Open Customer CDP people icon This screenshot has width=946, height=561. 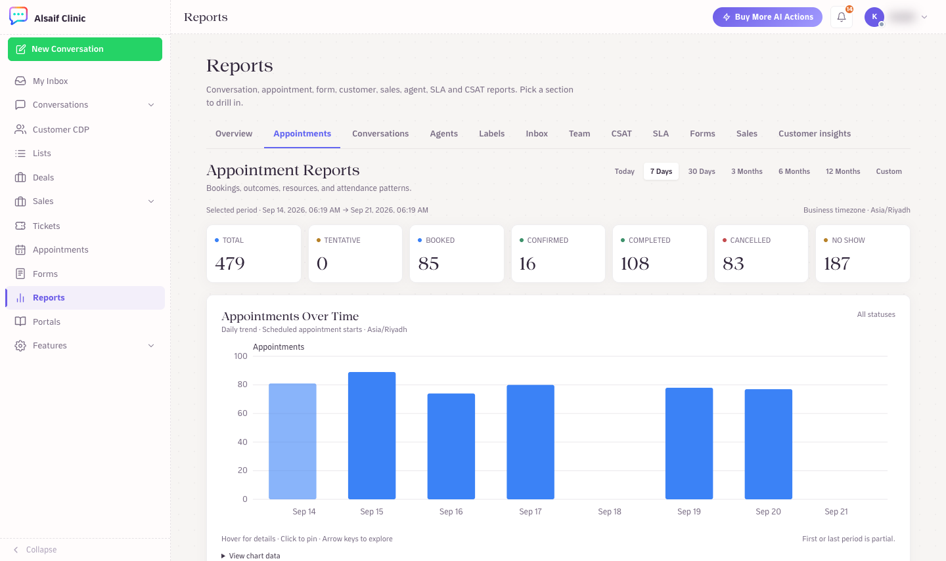[x=20, y=129]
